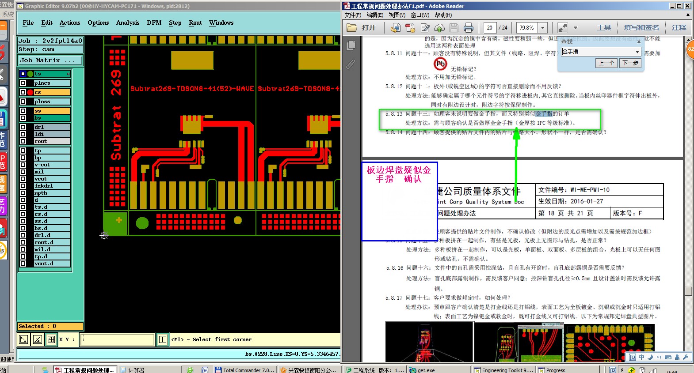The height and width of the screenshot is (373, 694).
Task: Open the zoom level dropdown arrow
Action: tap(543, 28)
